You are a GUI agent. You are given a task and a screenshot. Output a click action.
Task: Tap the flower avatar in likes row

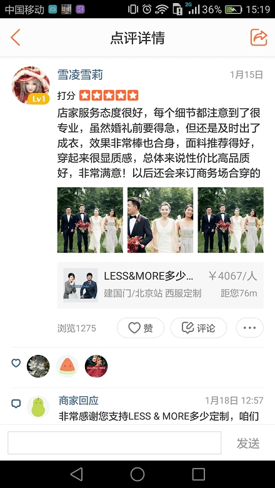38,366
